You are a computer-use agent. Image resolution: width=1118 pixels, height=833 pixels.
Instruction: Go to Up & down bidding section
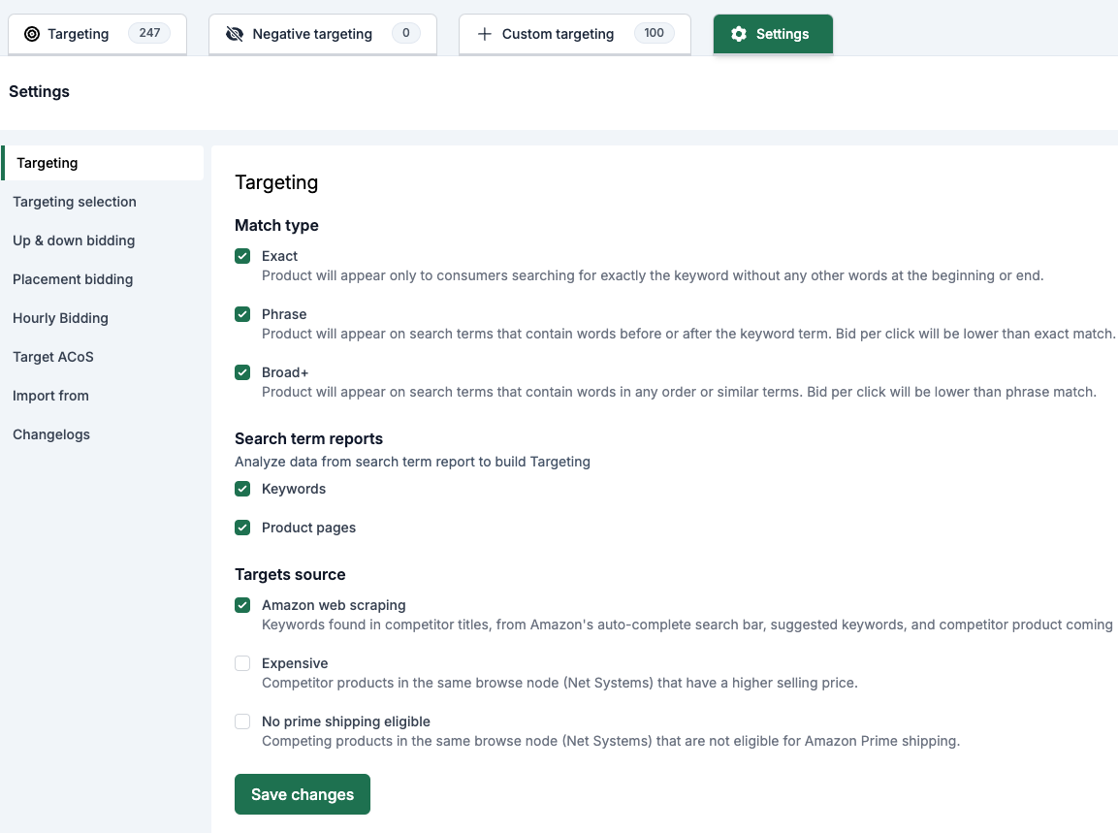coord(74,240)
